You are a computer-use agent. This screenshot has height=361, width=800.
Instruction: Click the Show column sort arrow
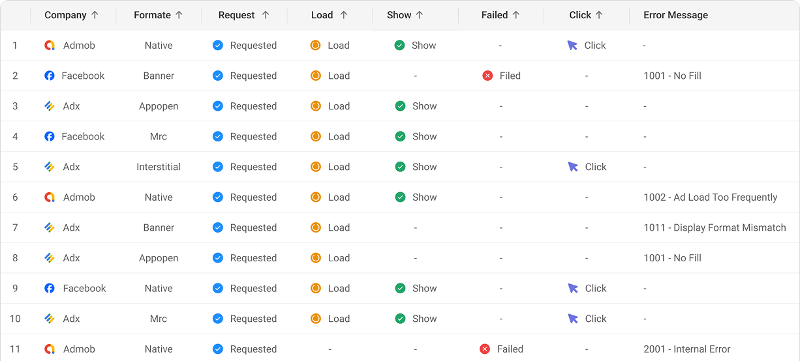[420, 15]
